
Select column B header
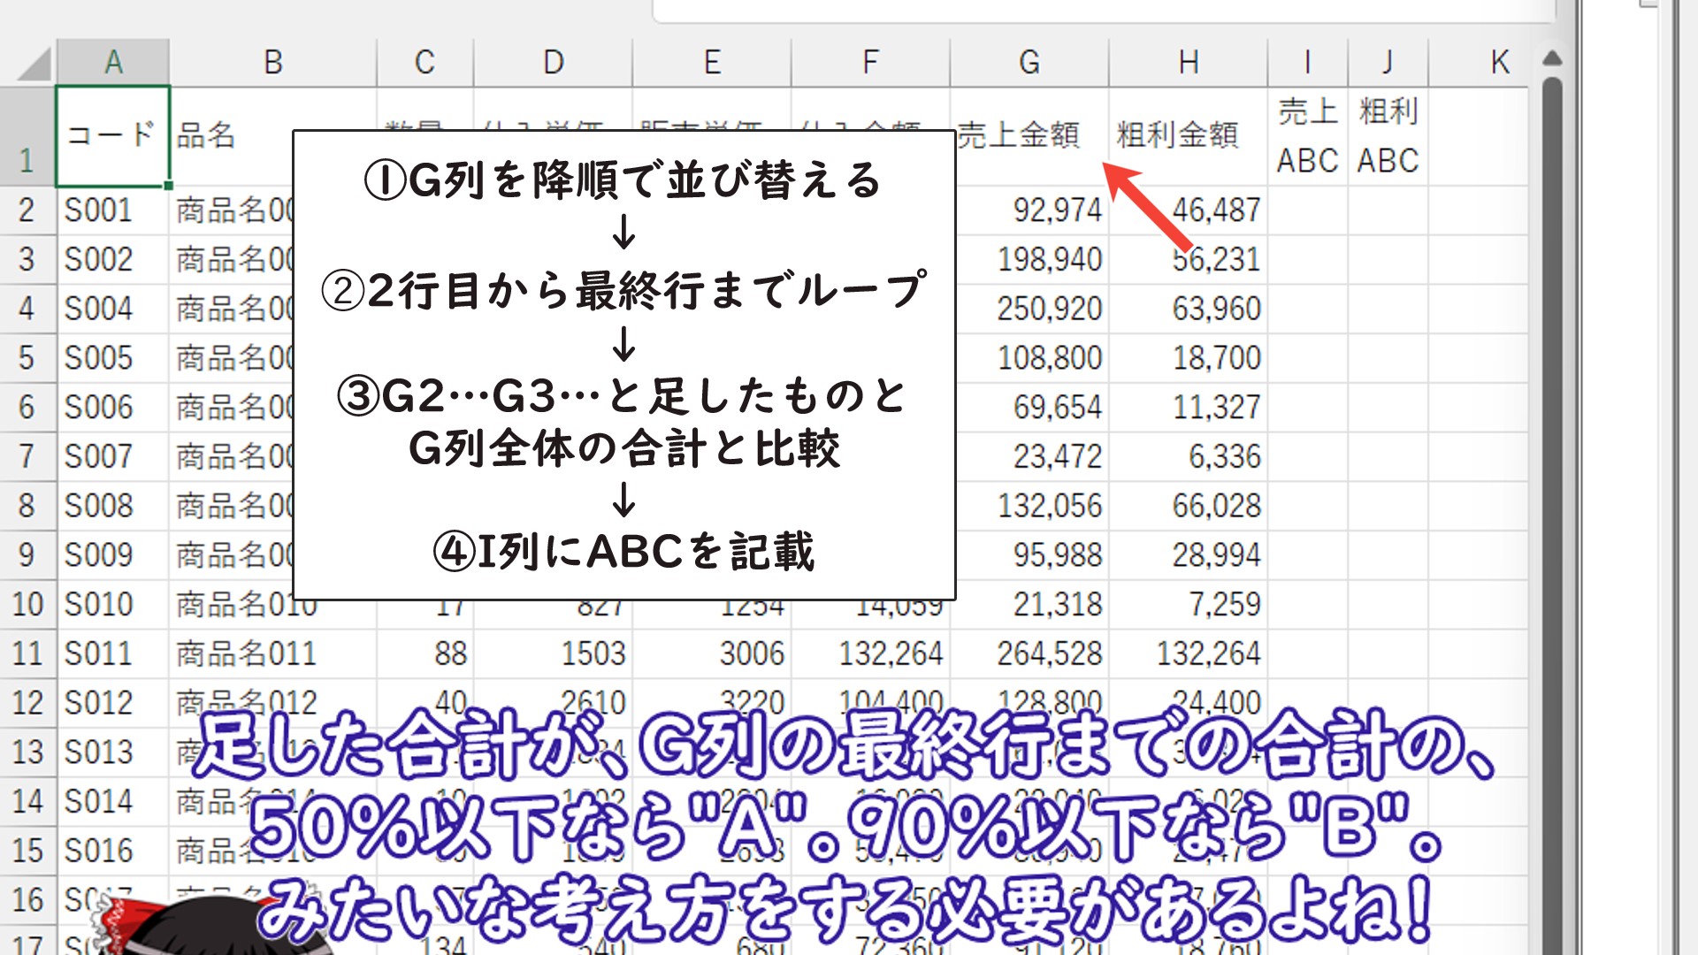272,63
